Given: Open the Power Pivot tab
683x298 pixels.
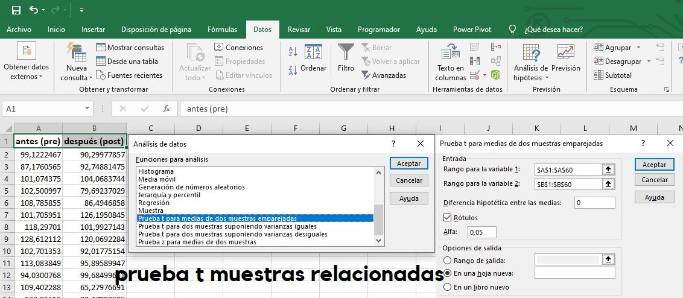Looking at the screenshot, I should [x=472, y=30].
